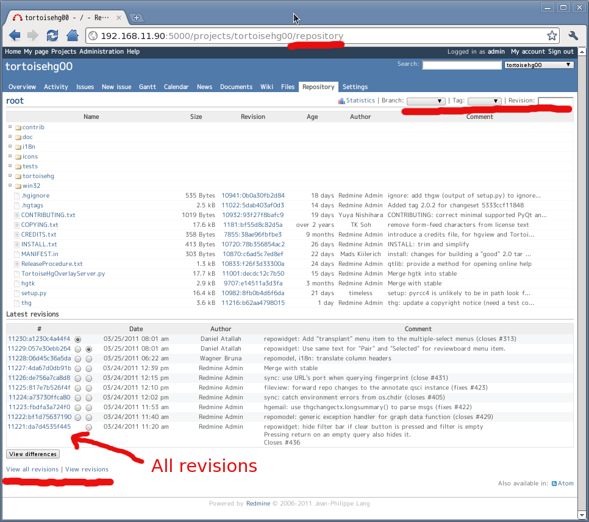Image resolution: width=589 pixels, height=522 pixels.
Task: Click the i18n folder icon
Action: 18,148
